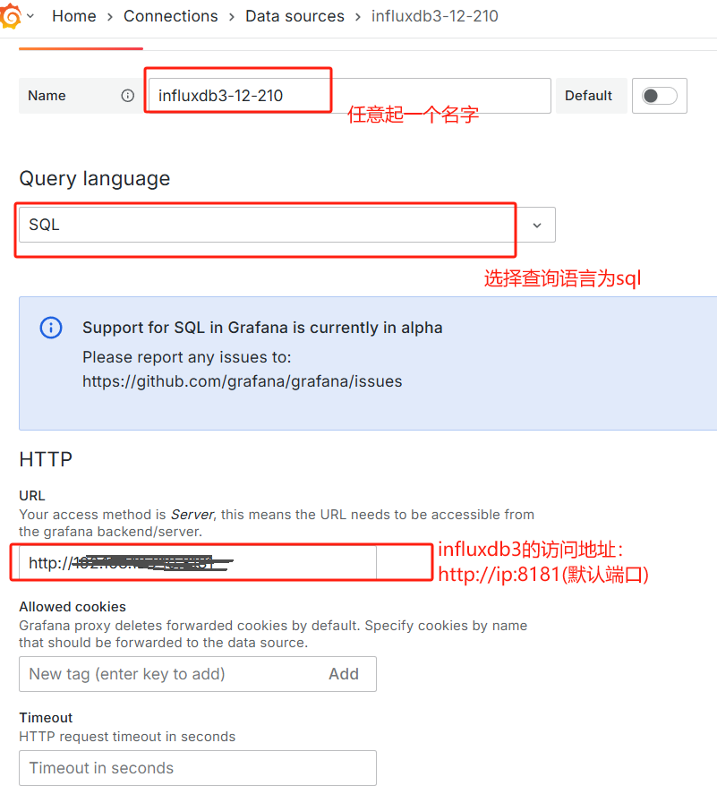
Task: Click the Allowed cookies label
Action: point(73,607)
